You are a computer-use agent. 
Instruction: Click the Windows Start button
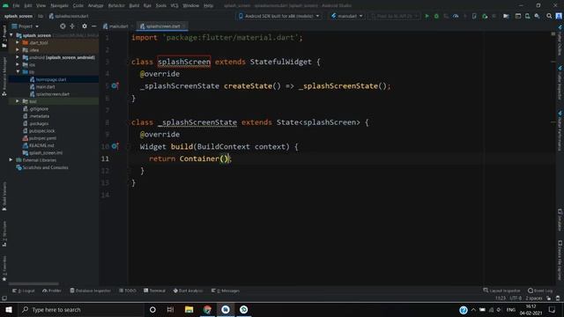pos(9,309)
